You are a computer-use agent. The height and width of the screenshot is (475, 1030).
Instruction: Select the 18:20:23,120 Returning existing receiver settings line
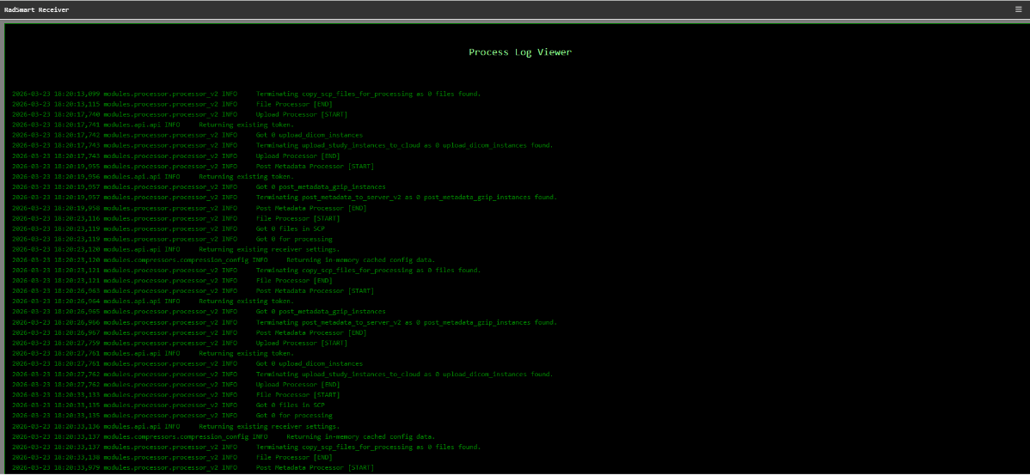[176, 249]
